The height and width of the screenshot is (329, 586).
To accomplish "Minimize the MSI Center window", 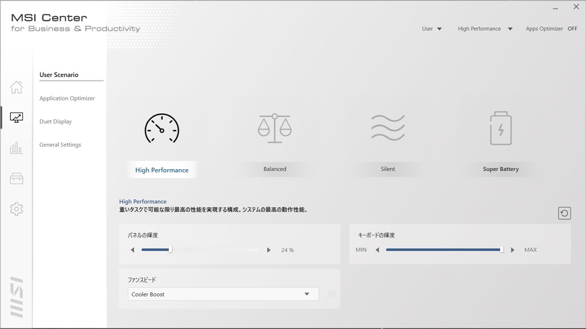I will 555,8.
